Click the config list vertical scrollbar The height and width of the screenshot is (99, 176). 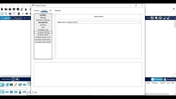pos(53,37)
